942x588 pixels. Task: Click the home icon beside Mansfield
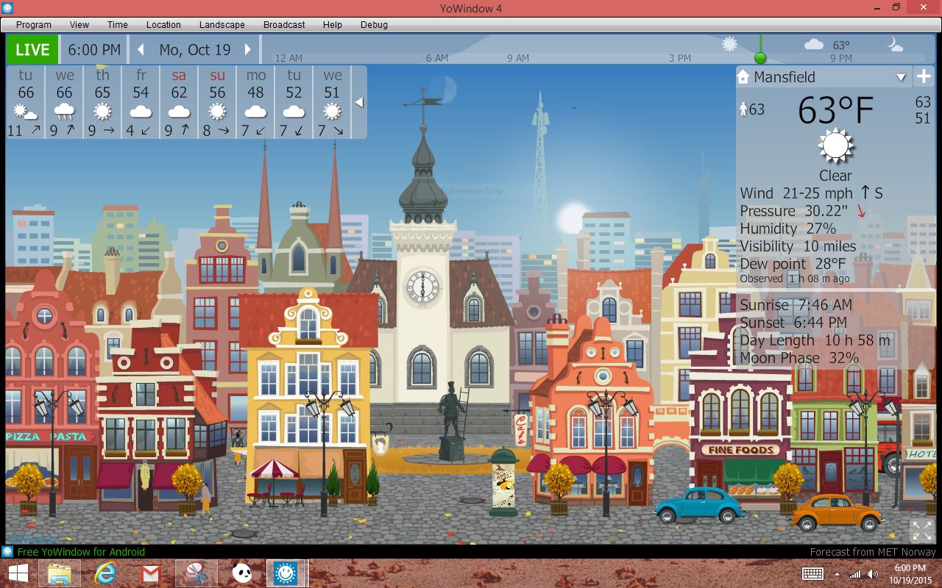coord(743,77)
